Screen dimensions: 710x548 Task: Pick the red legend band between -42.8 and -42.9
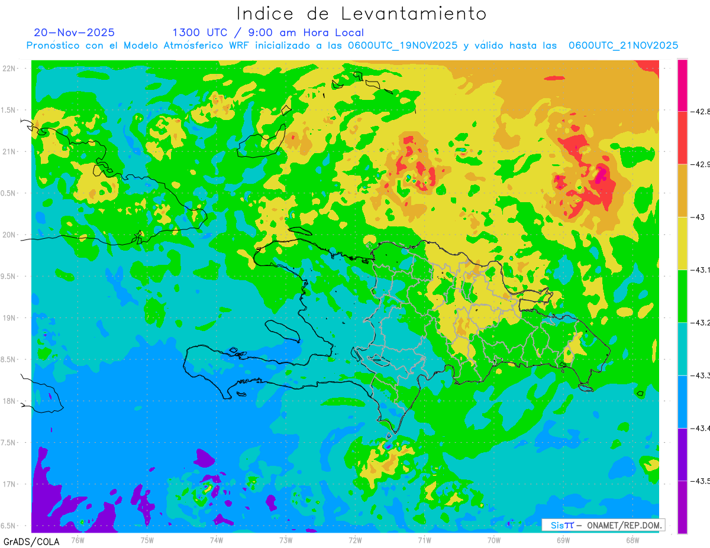[683, 137]
